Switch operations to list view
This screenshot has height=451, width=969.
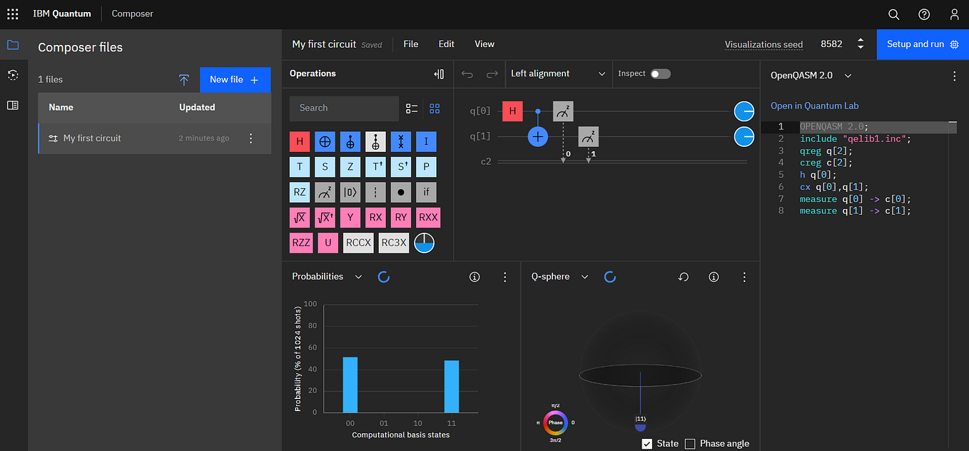pyautogui.click(x=412, y=108)
